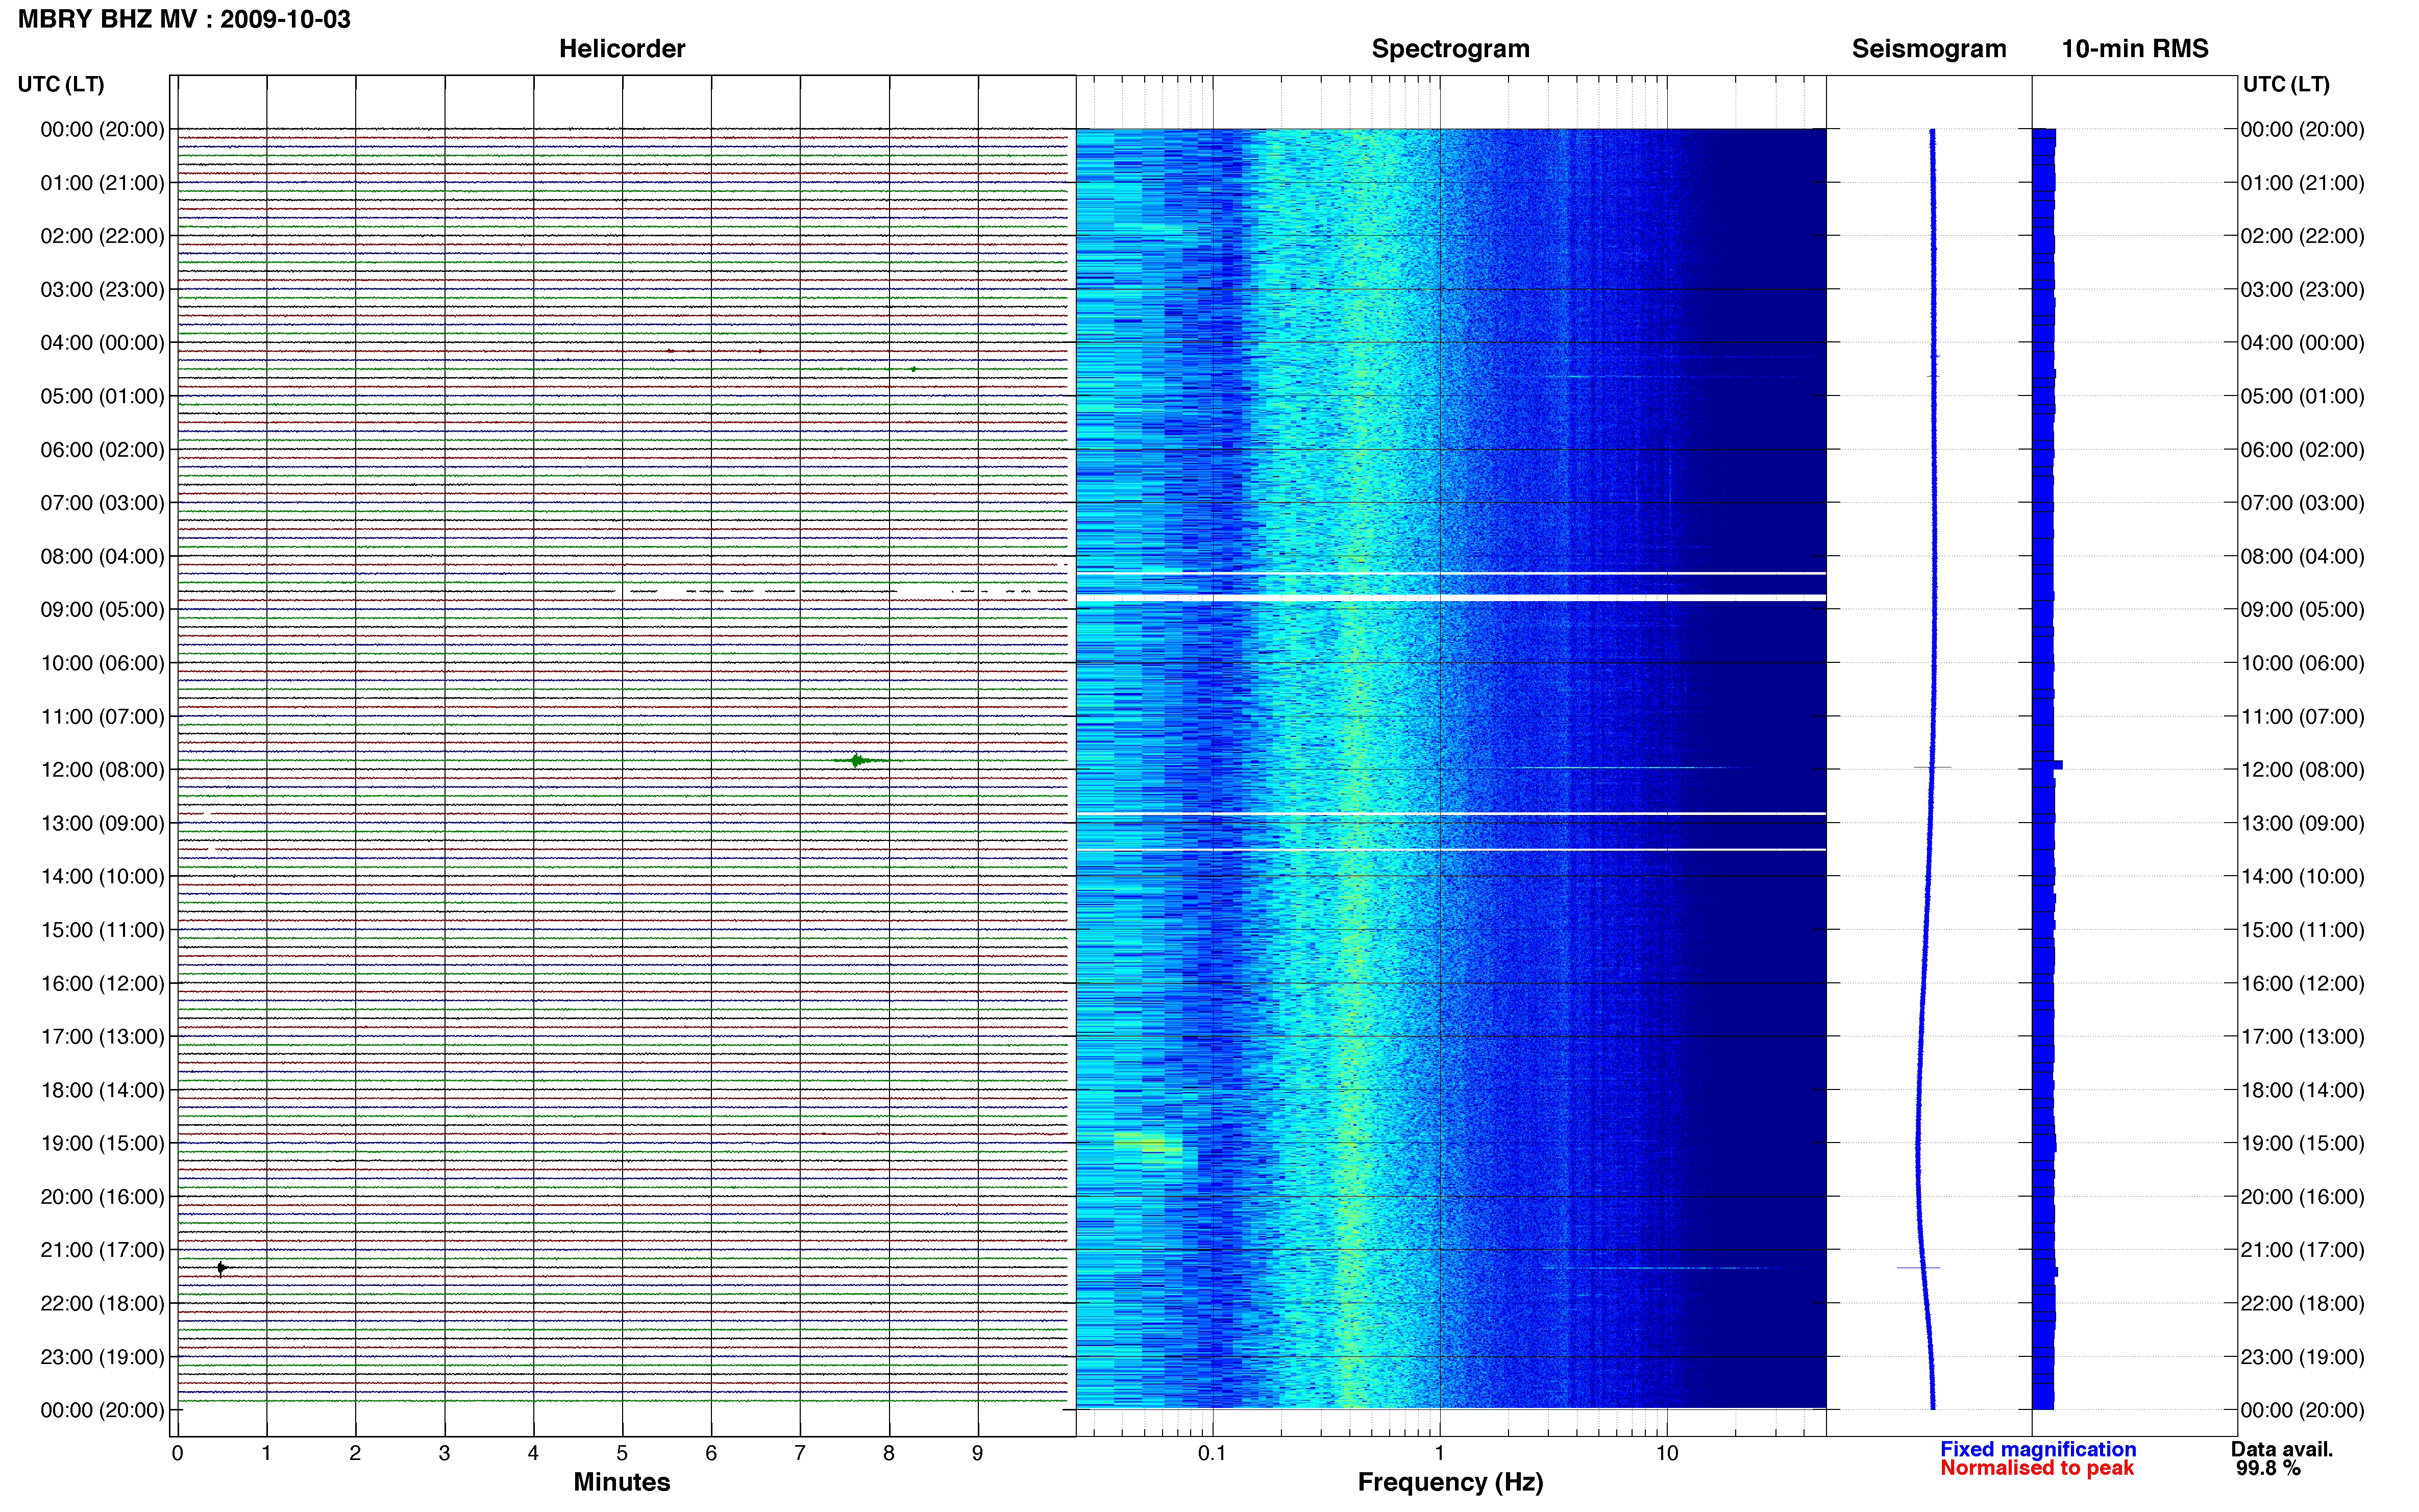The height and width of the screenshot is (1512, 2419).
Task: Click the 99.8 % availability value
Action: (x=2269, y=1468)
